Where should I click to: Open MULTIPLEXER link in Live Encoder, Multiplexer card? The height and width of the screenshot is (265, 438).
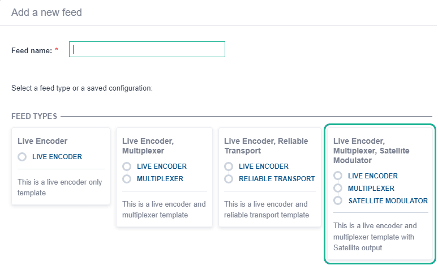coord(160,179)
